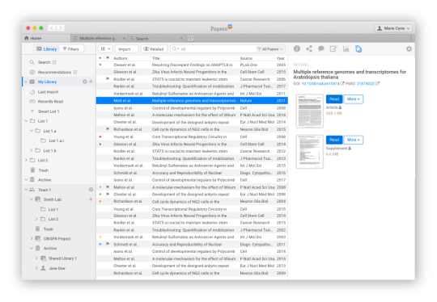This screenshot has width=437, height=302.
Task: Open the PMID 21874022 link
Action: (x=366, y=83)
